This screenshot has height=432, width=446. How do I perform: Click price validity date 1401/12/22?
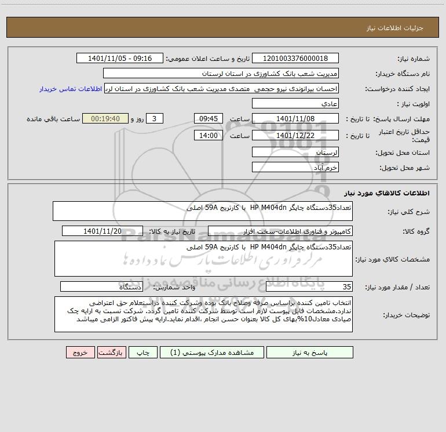[295, 136]
